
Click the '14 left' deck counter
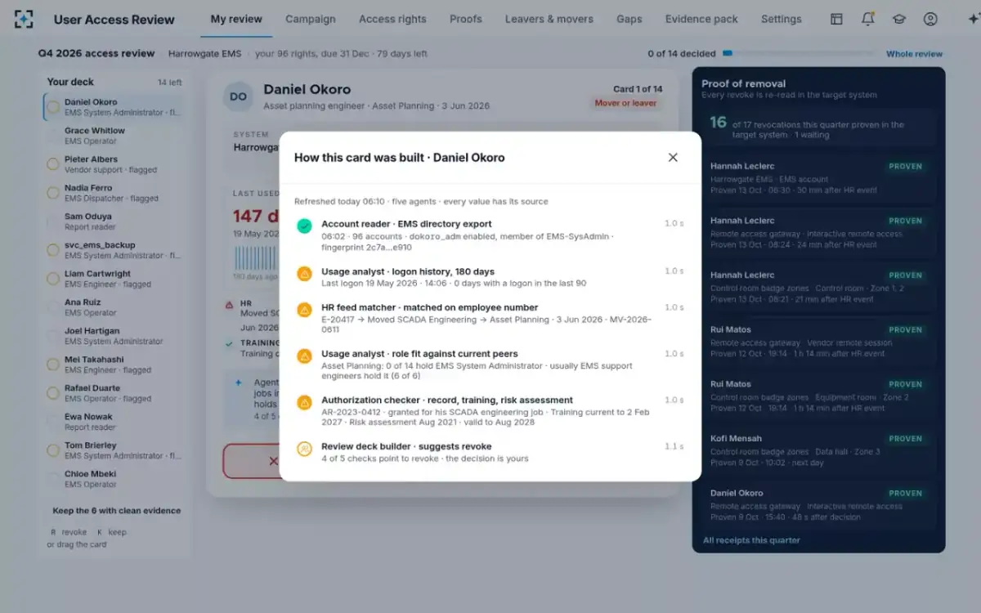[170, 83]
